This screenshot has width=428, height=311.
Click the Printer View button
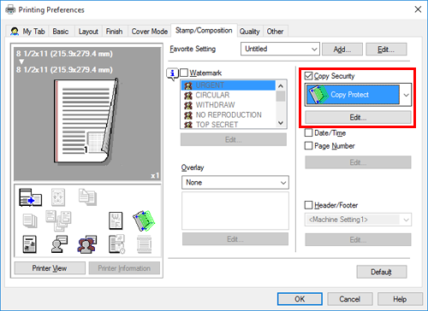[x=50, y=268]
